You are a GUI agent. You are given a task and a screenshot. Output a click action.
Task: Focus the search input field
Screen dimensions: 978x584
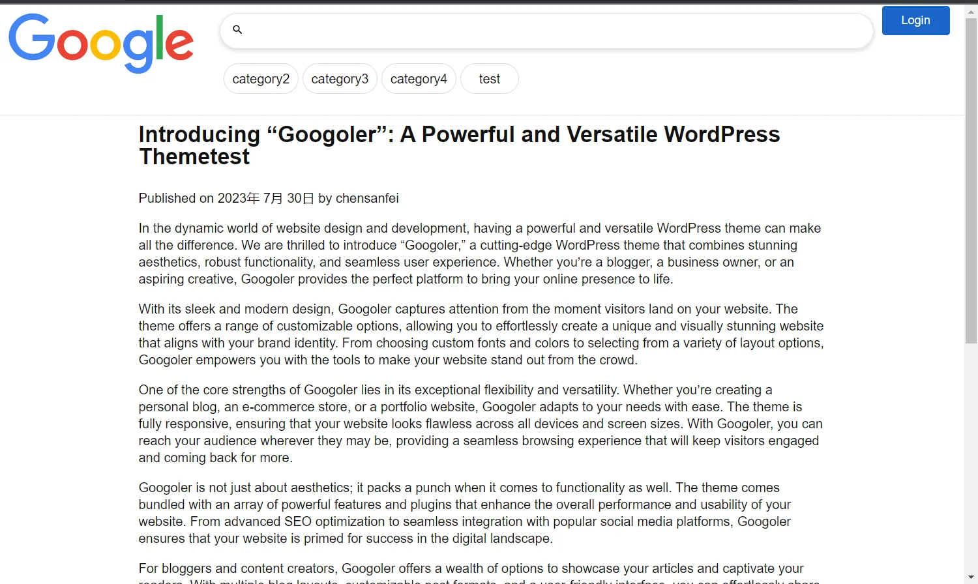click(x=554, y=31)
